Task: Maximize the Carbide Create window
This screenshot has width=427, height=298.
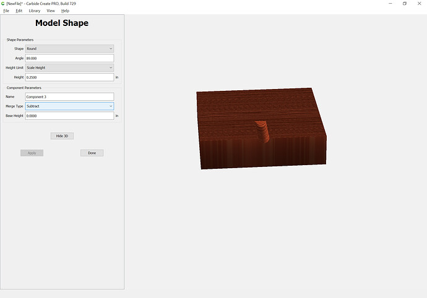Action: coord(405,4)
